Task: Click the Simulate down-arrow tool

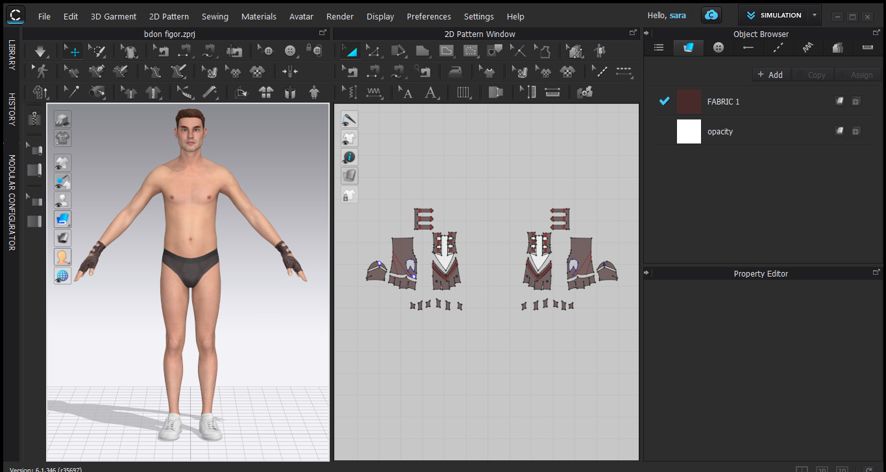Action: [x=40, y=51]
